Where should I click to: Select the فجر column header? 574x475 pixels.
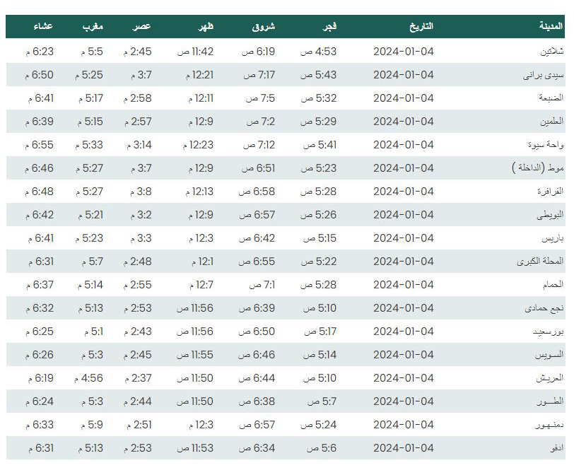point(329,26)
